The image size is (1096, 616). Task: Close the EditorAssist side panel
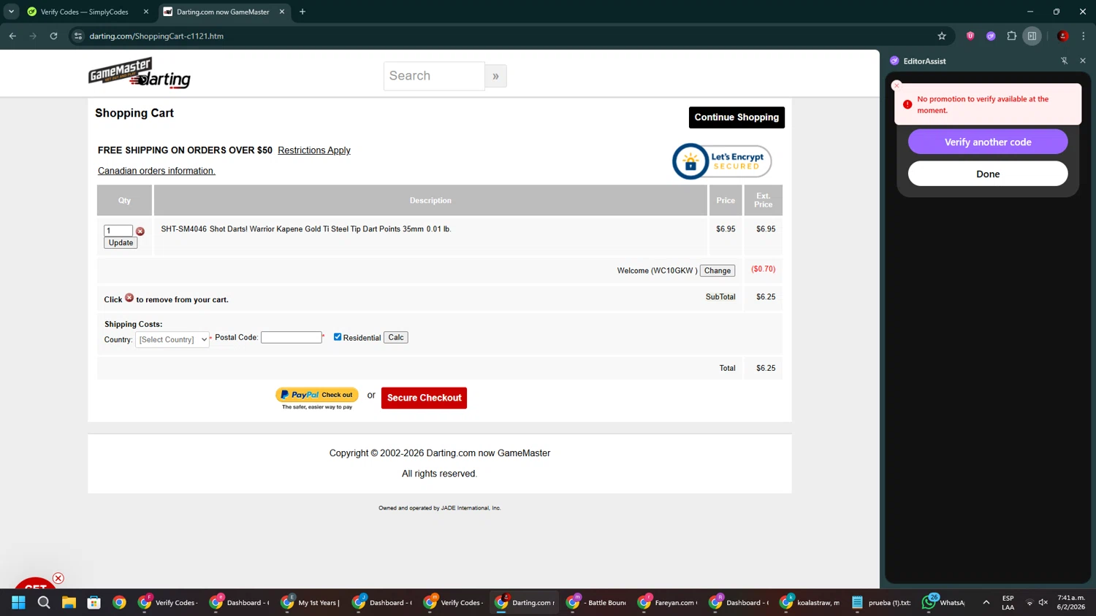[x=1083, y=61]
